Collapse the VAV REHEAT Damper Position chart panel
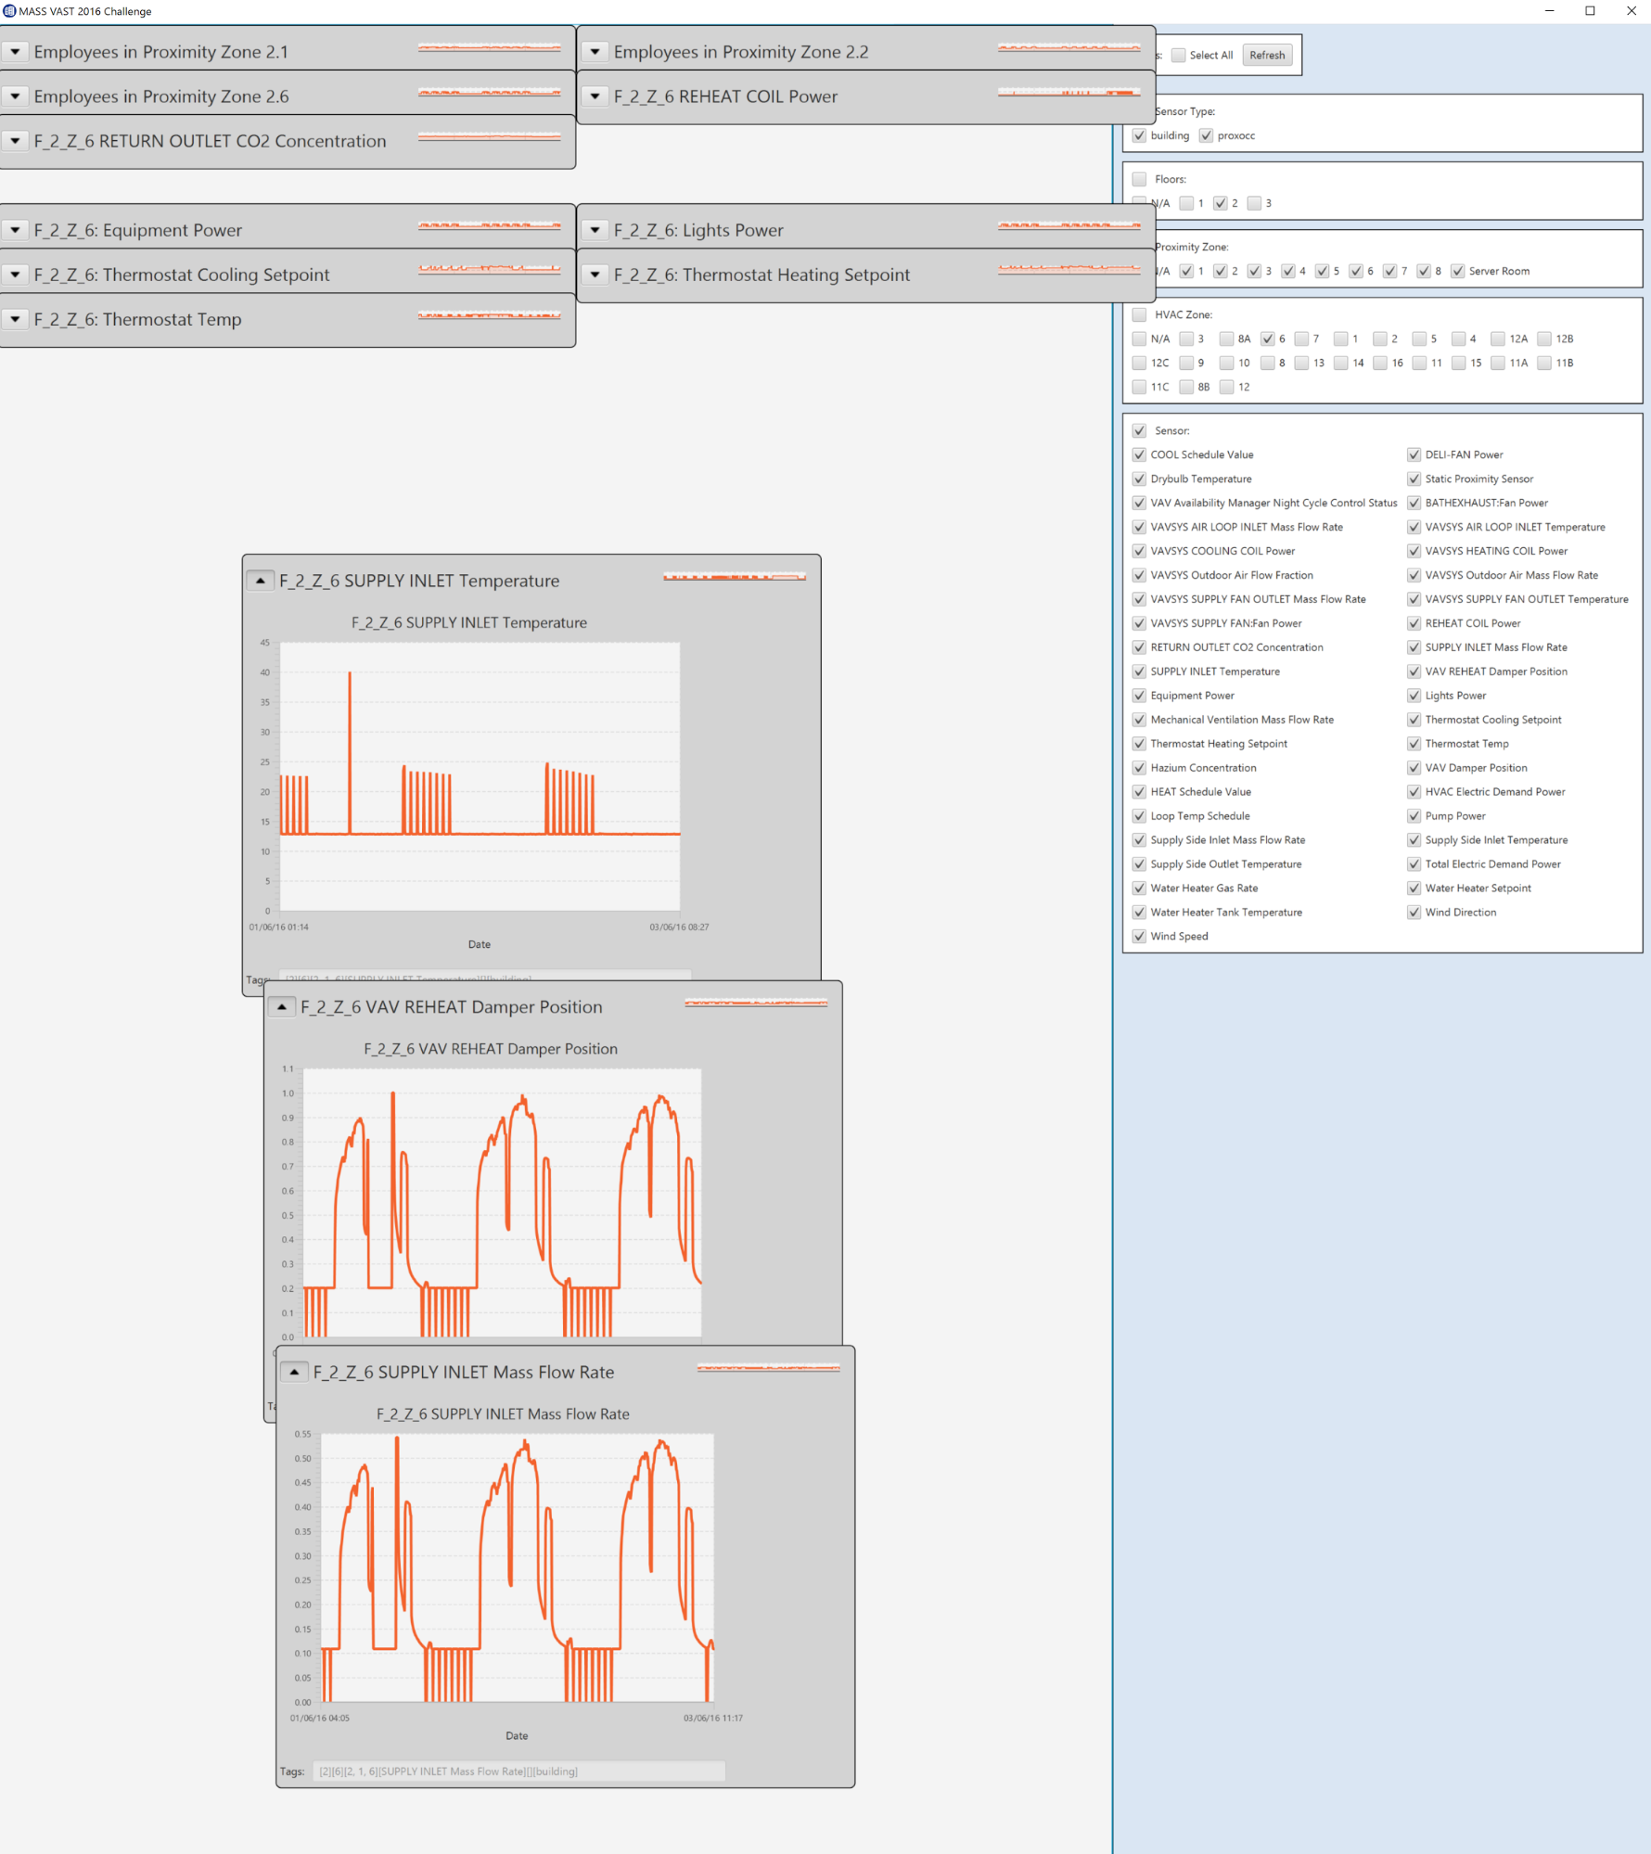This screenshot has width=1651, height=1854. coord(282,1006)
